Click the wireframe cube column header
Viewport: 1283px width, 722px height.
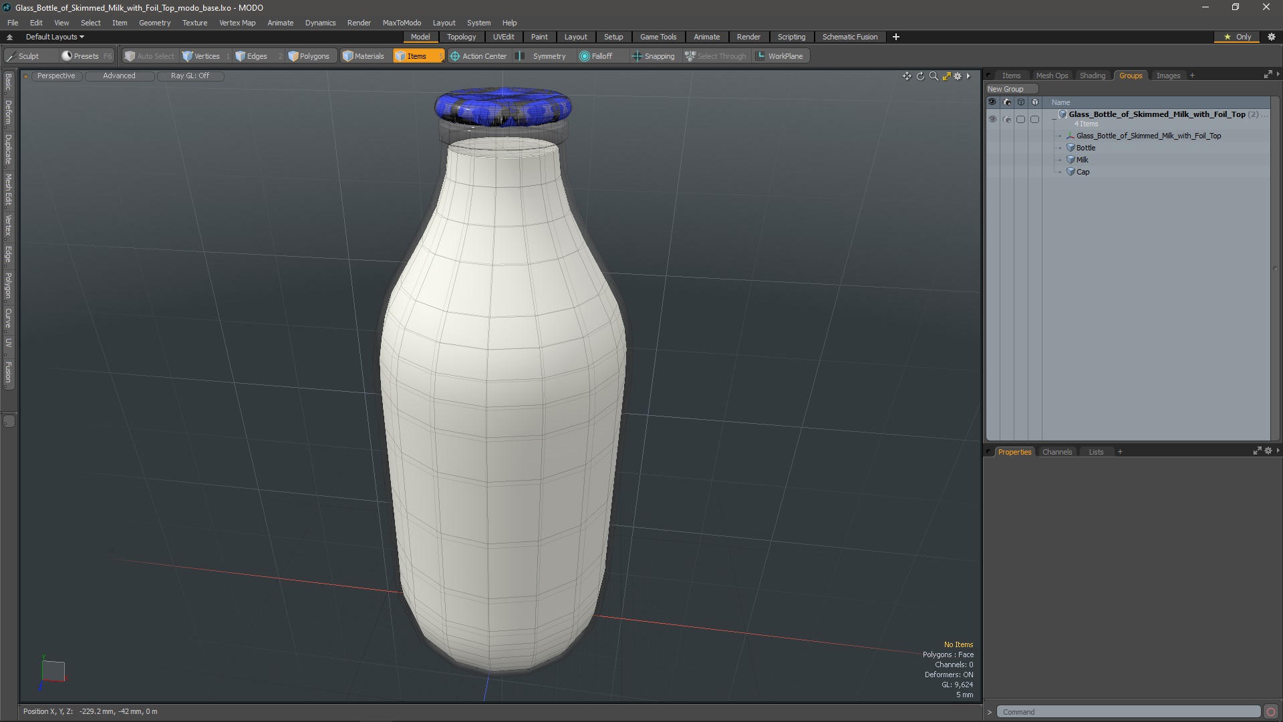(1021, 102)
